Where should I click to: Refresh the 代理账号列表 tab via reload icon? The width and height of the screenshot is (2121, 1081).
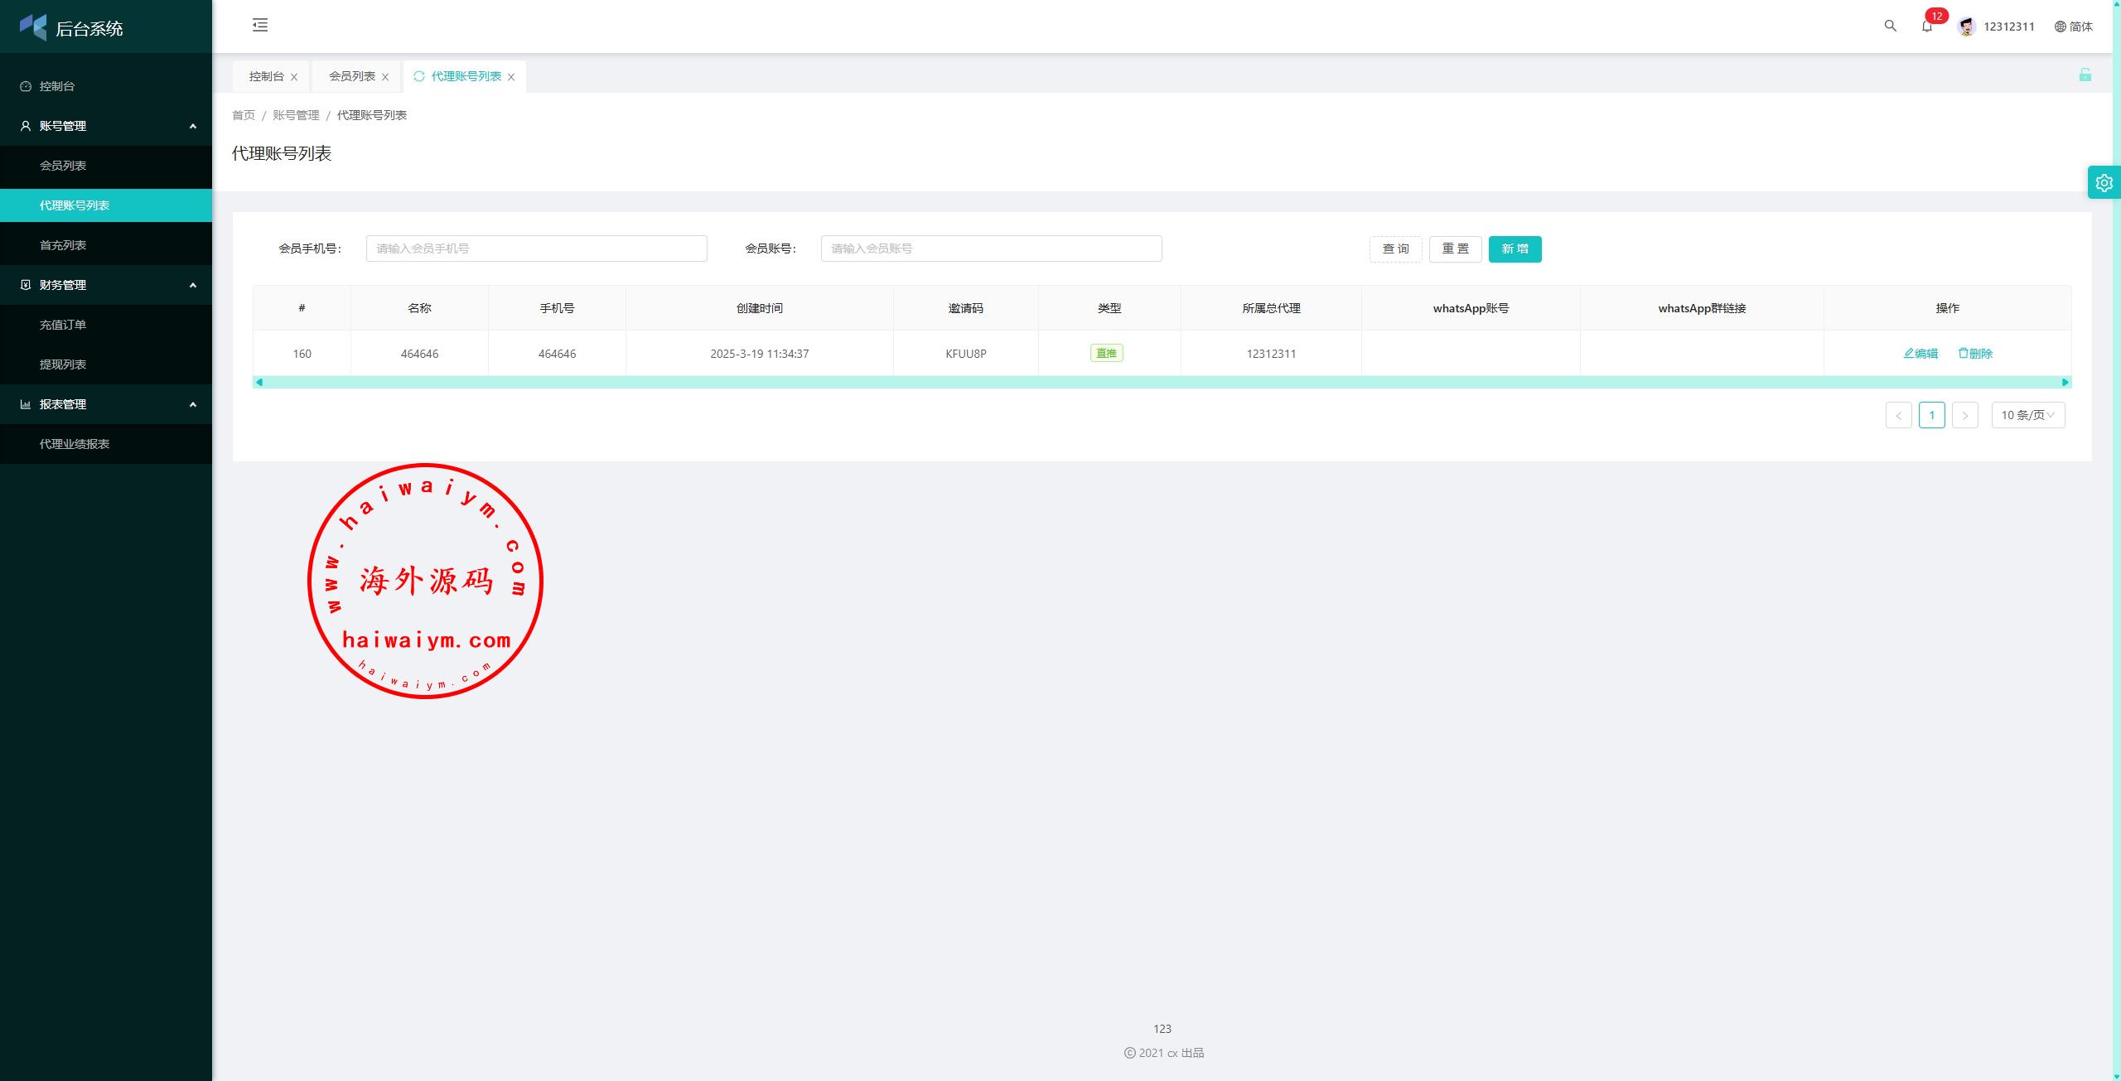coord(419,76)
